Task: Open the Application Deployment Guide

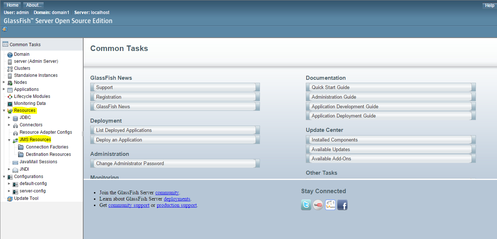Action: tap(391, 116)
